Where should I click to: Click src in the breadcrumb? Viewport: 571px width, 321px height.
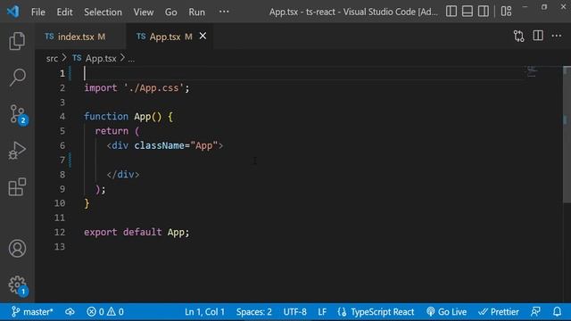pos(52,58)
